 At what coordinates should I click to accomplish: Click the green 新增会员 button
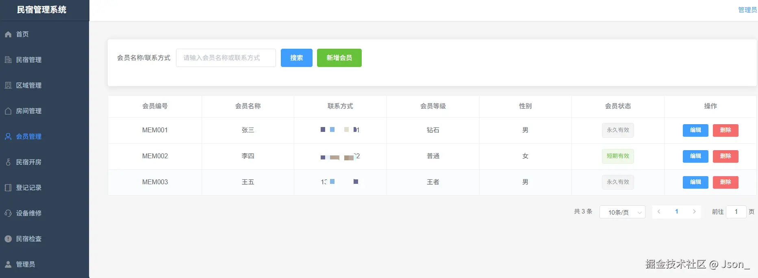[x=339, y=58]
